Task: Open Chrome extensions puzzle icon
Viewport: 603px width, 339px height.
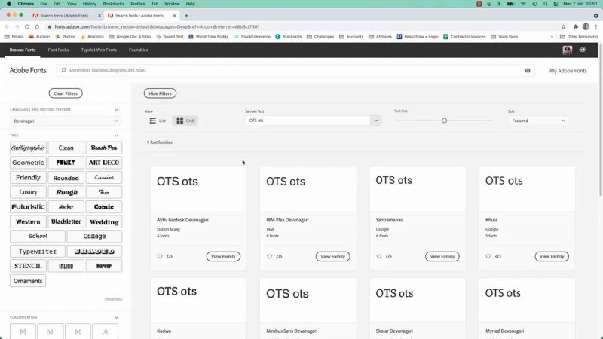Action: click(x=576, y=26)
